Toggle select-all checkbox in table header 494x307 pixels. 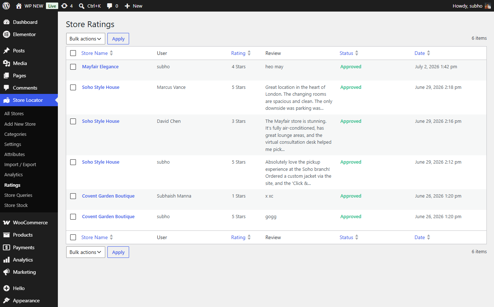[x=73, y=53]
